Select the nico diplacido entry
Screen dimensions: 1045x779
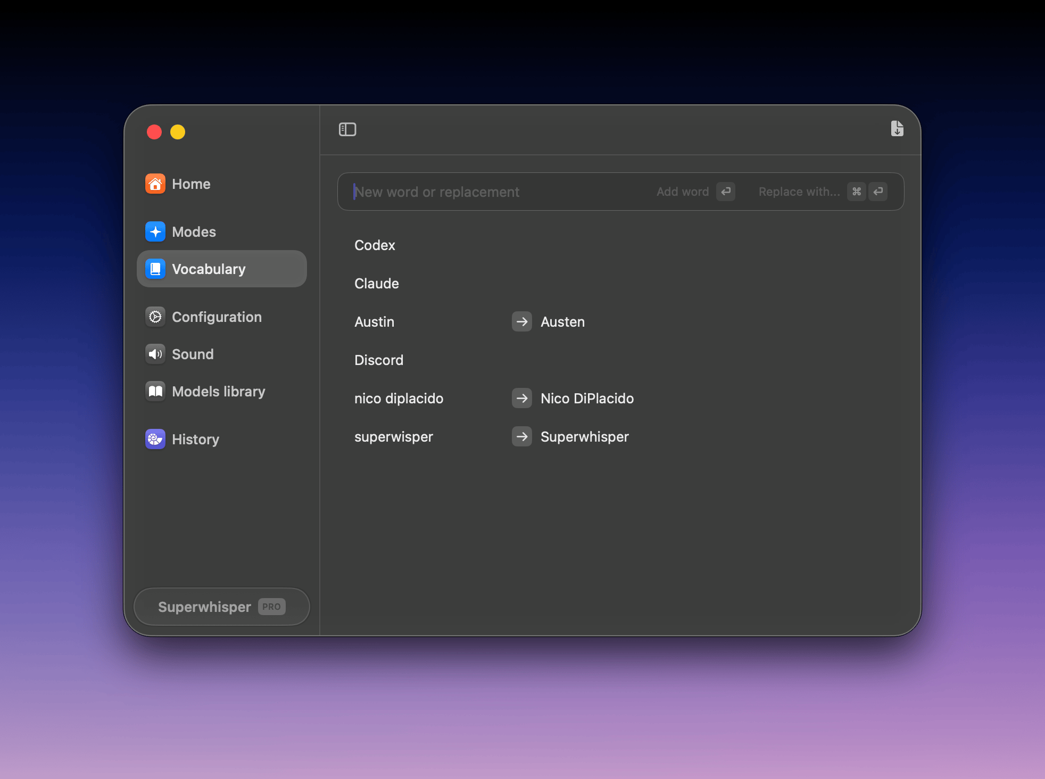[399, 399]
